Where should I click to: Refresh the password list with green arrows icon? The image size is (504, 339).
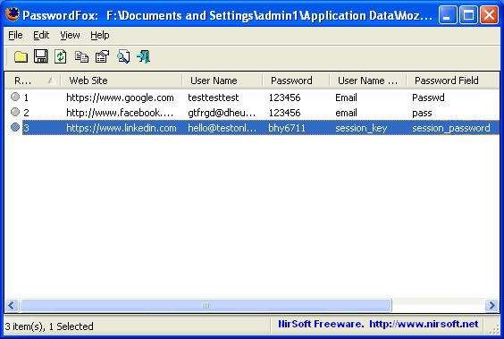pyautogui.click(x=61, y=56)
